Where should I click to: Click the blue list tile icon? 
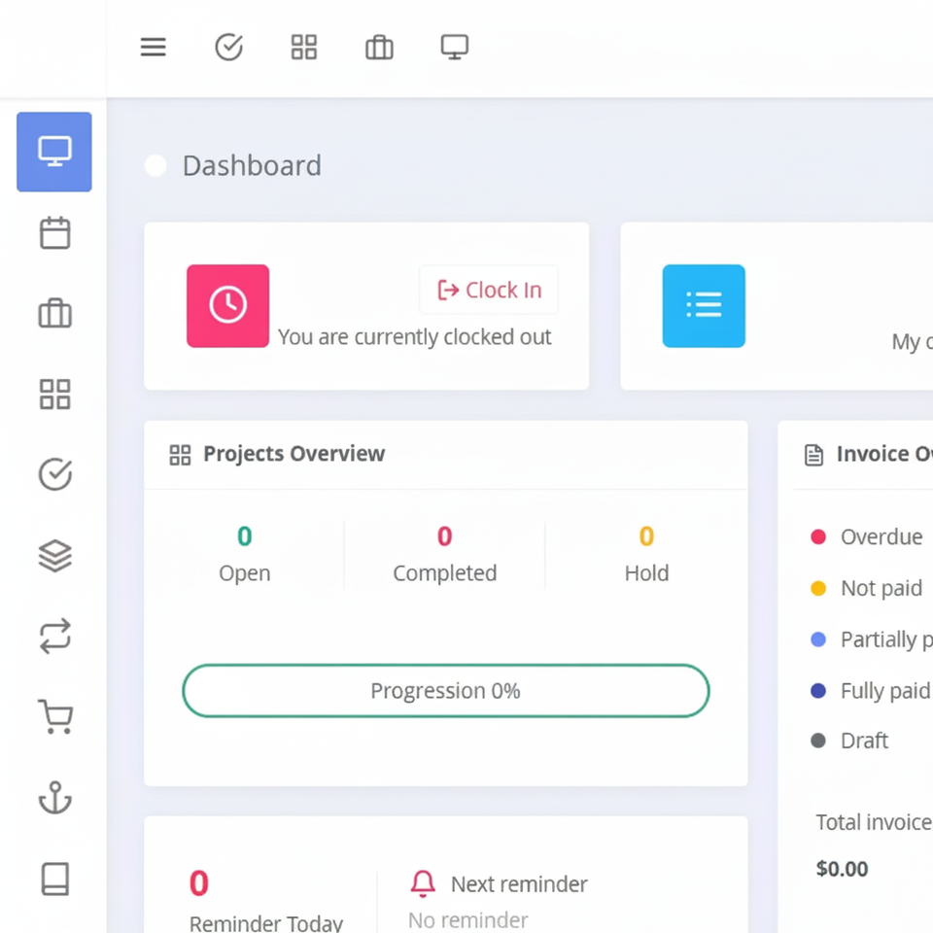tap(704, 306)
